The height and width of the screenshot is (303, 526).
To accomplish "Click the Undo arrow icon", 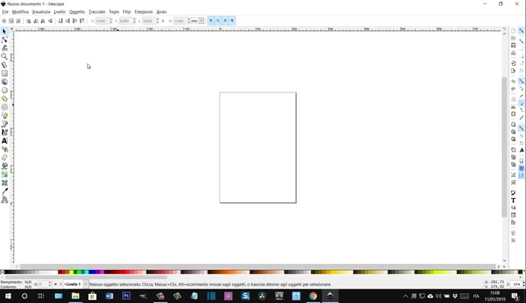I will tap(513, 81).
